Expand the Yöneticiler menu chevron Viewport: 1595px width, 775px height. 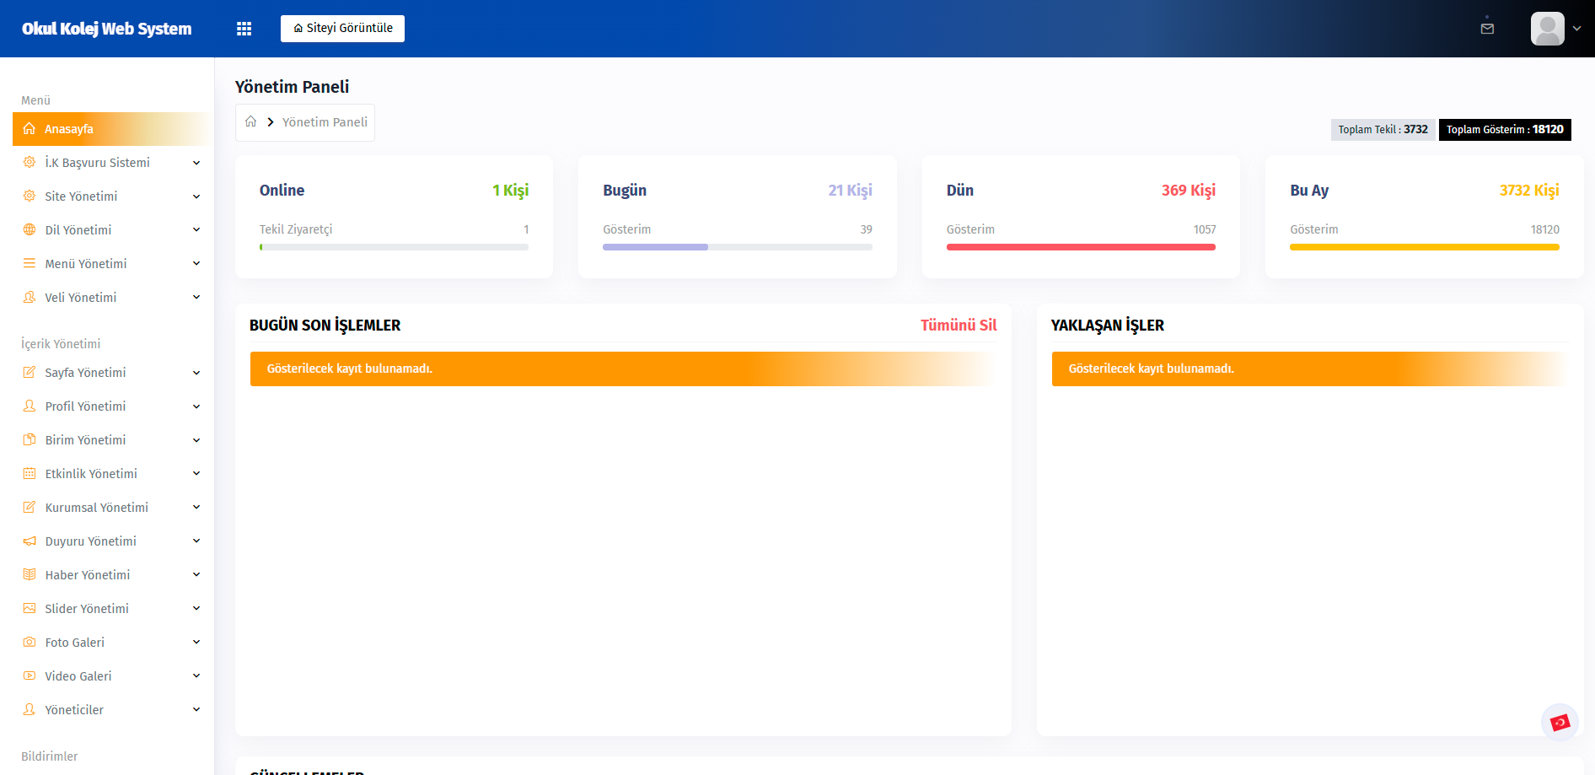point(196,710)
